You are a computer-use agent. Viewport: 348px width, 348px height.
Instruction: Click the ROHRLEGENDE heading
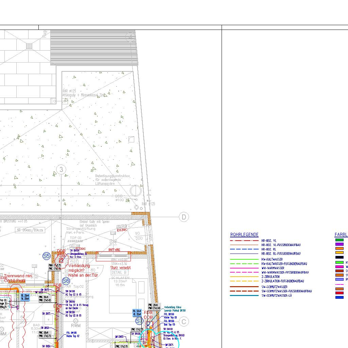[x=244, y=235]
